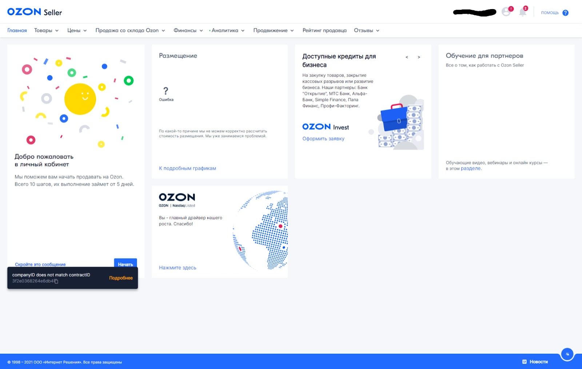Open the user profile avatar icon
Screen dimensions: 582x369
[506, 12]
